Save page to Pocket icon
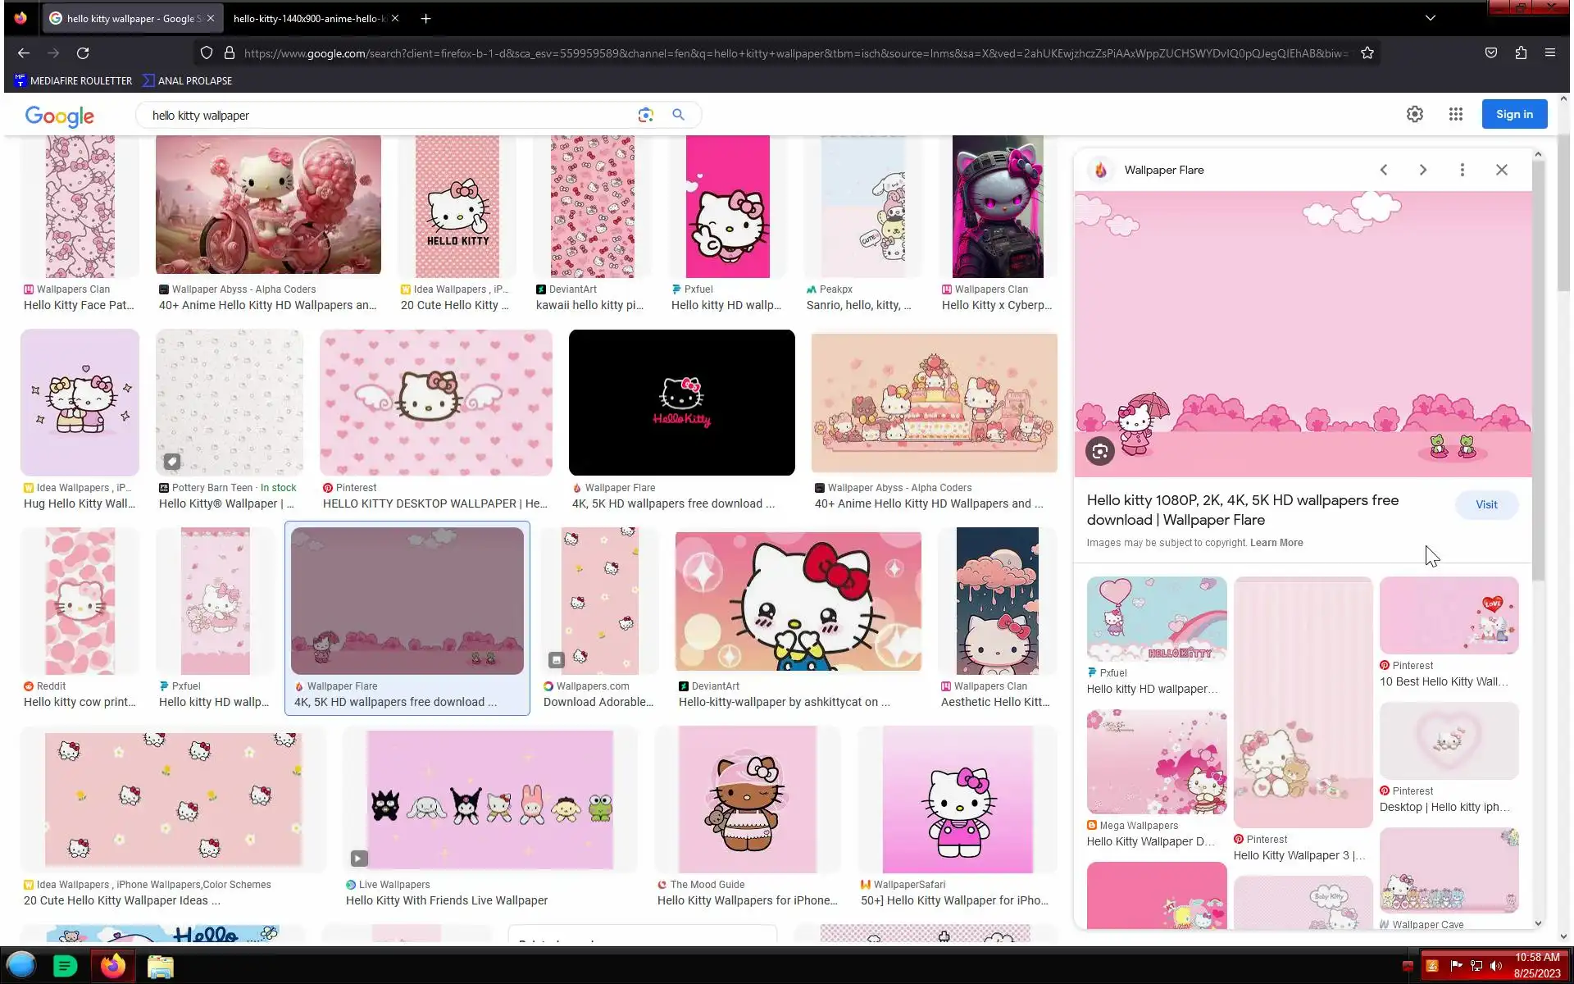 (x=1490, y=53)
